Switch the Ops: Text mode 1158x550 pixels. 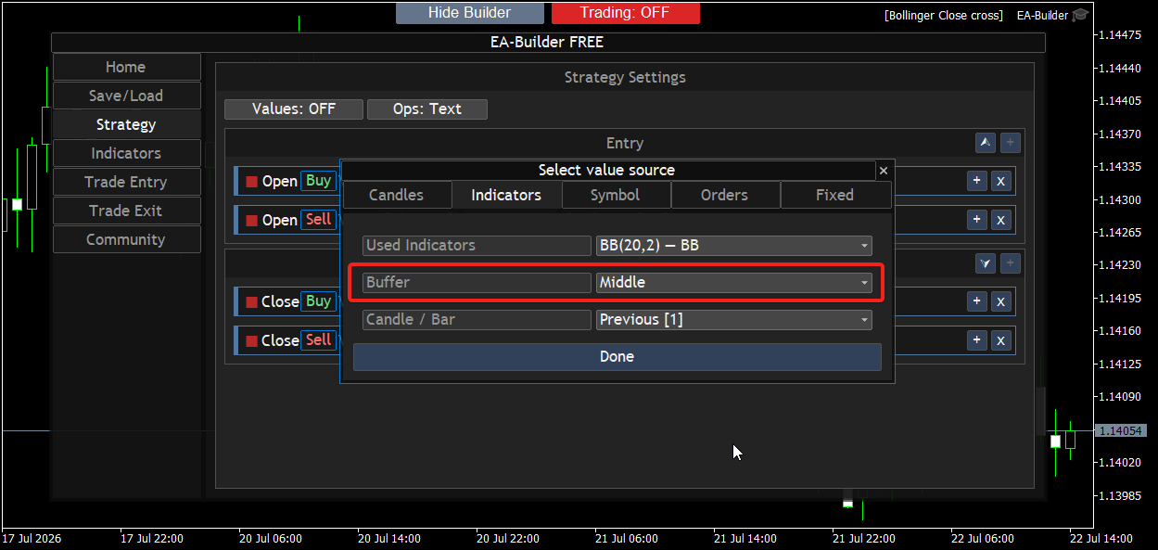tap(427, 109)
